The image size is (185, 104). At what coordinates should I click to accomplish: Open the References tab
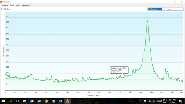tap(26, 5)
